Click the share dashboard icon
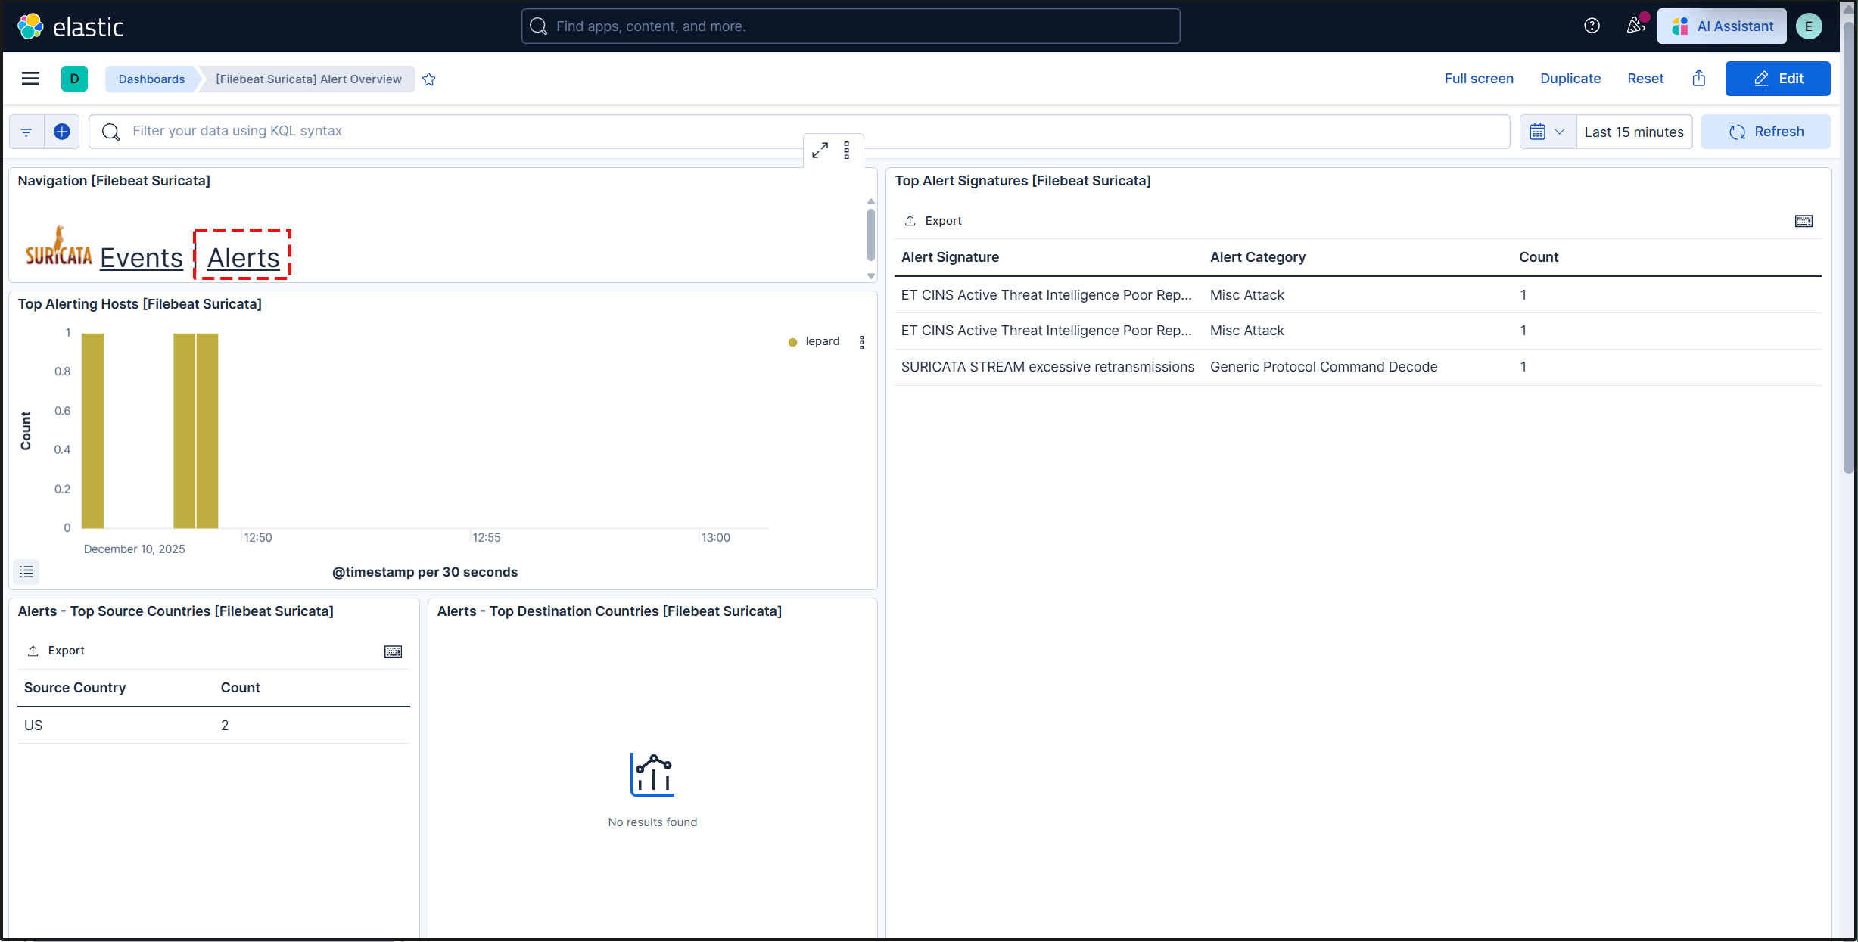The height and width of the screenshot is (942, 1858). (x=1699, y=79)
